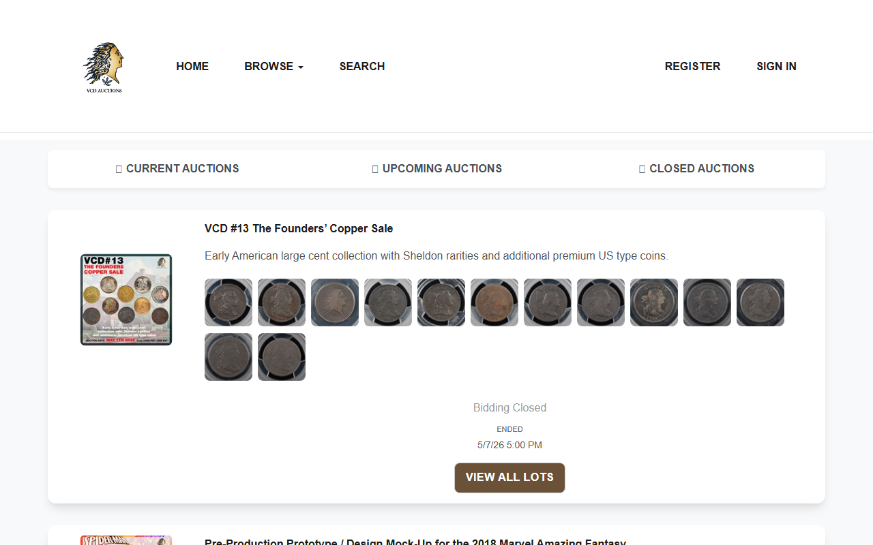Open the eighth coin thumbnail in the top row
Screen dimensions: 873x545
[x=601, y=302]
